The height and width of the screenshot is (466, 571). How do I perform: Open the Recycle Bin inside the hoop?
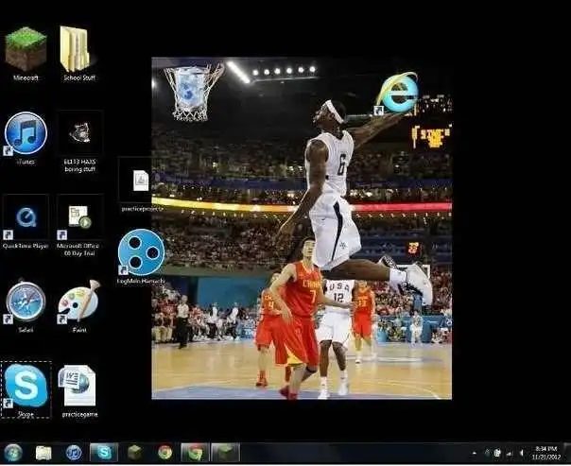(x=192, y=89)
